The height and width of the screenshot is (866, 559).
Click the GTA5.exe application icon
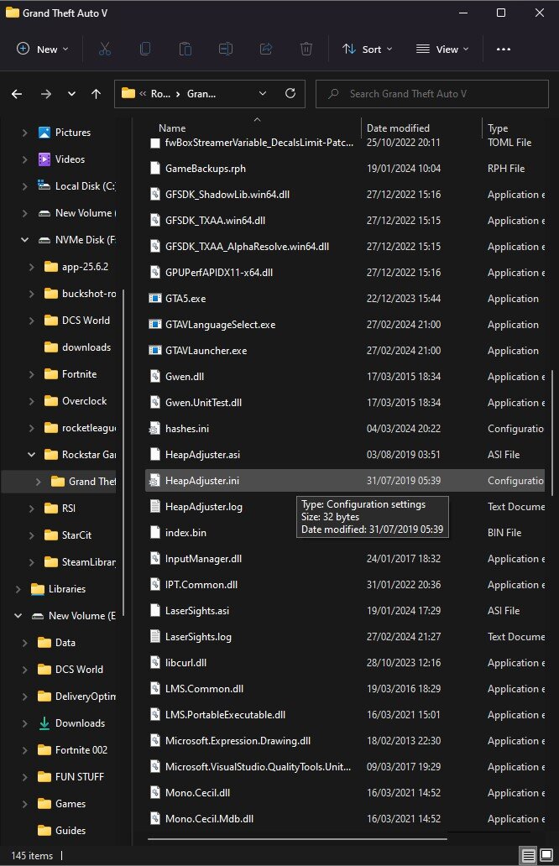(x=155, y=298)
